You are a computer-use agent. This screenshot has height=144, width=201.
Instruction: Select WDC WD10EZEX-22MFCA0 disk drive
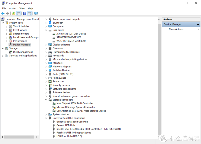pos(71,41)
